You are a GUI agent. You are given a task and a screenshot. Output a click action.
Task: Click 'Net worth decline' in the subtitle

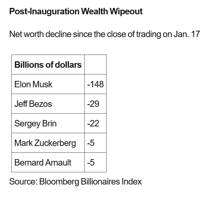(x=40, y=34)
